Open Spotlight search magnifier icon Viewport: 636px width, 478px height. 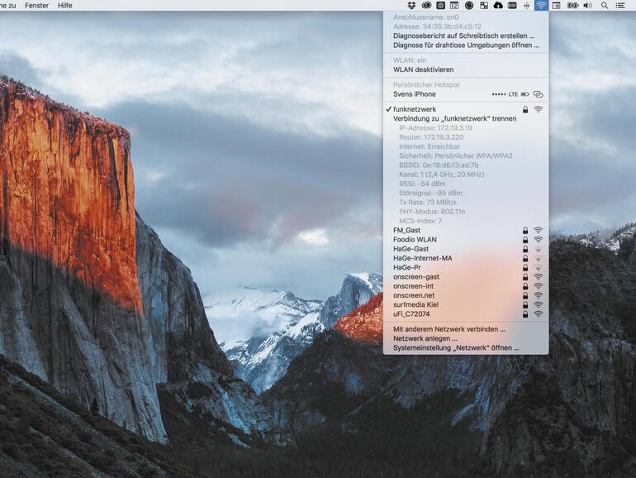(x=604, y=5)
